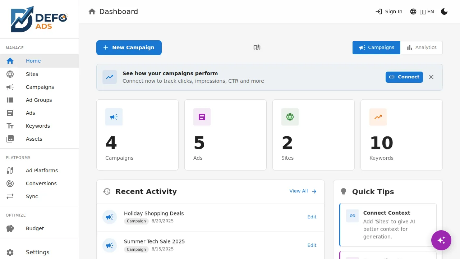
Task: Click the trending icon on the Keywords card
Action: pos(378,117)
